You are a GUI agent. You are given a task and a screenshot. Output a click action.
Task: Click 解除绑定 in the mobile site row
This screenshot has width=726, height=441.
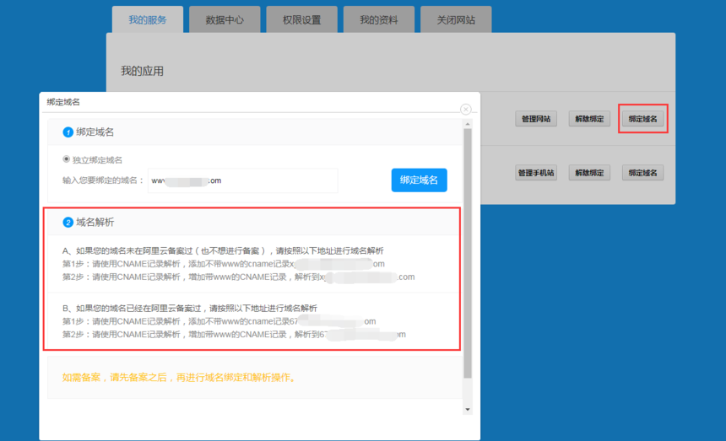click(x=589, y=173)
